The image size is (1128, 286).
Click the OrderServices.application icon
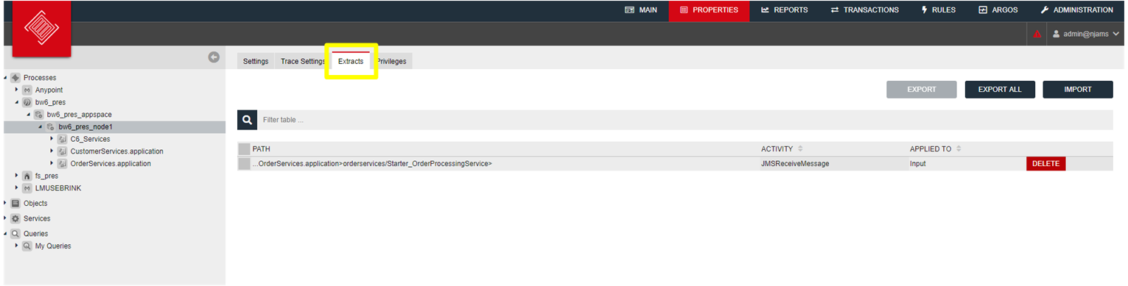coord(63,163)
